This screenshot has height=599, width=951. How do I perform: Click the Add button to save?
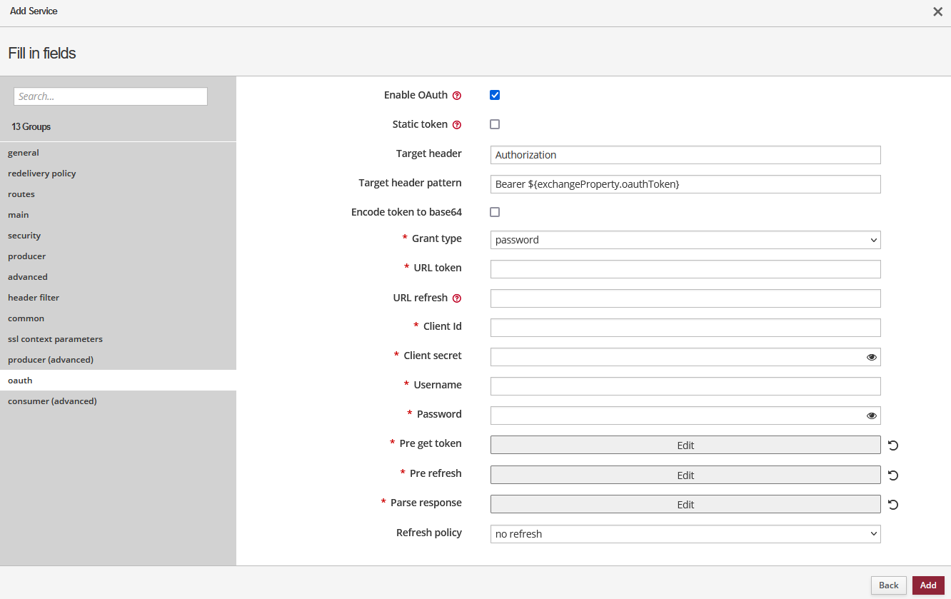[x=927, y=585]
